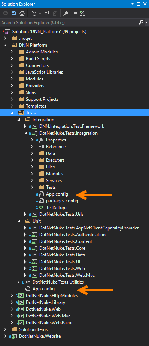Image resolution: width=149 pixels, height=346 pixels.
Task: Click the Collapse All icon
Action: coord(46,14)
